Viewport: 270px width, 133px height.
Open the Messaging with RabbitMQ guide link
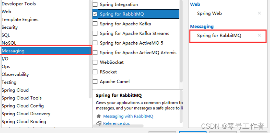(x=128, y=116)
